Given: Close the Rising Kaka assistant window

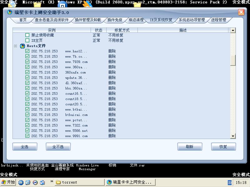Looking at the screenshot, I should click(241, 12).
